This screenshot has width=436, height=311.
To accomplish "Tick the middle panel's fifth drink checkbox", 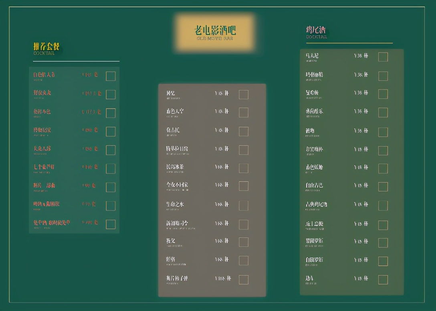I will click(243, 168).
